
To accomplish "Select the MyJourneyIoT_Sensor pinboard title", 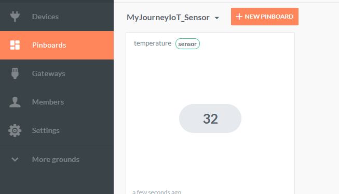I will 168,18.
